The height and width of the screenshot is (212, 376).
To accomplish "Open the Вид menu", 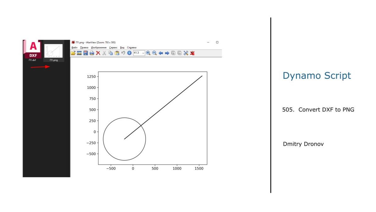I will point(122,47).
